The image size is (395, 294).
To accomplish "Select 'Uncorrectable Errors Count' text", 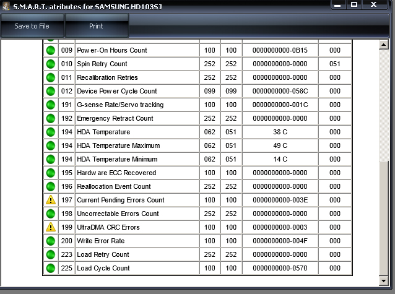I will 118,214.
